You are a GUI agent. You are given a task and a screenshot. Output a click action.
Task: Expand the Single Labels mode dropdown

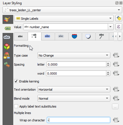pyautogui.click(x=64, y=18)
